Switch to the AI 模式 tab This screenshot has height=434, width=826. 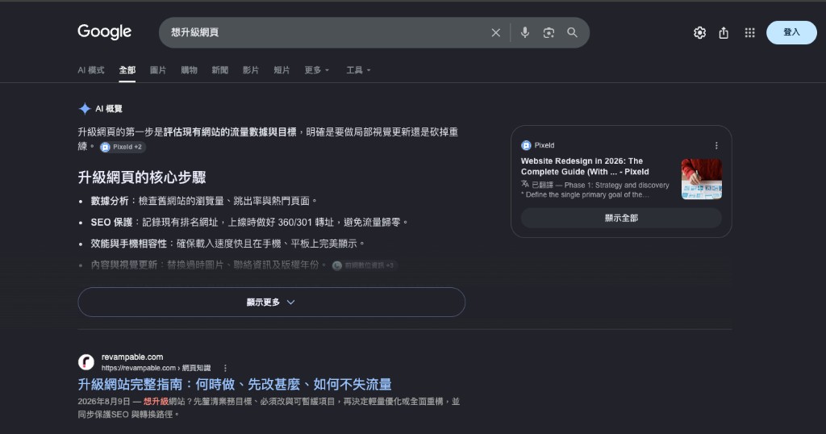tap(90, 70)
